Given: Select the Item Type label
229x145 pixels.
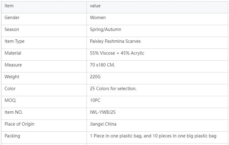Looking at the screenshot, I should coord(15,41).
